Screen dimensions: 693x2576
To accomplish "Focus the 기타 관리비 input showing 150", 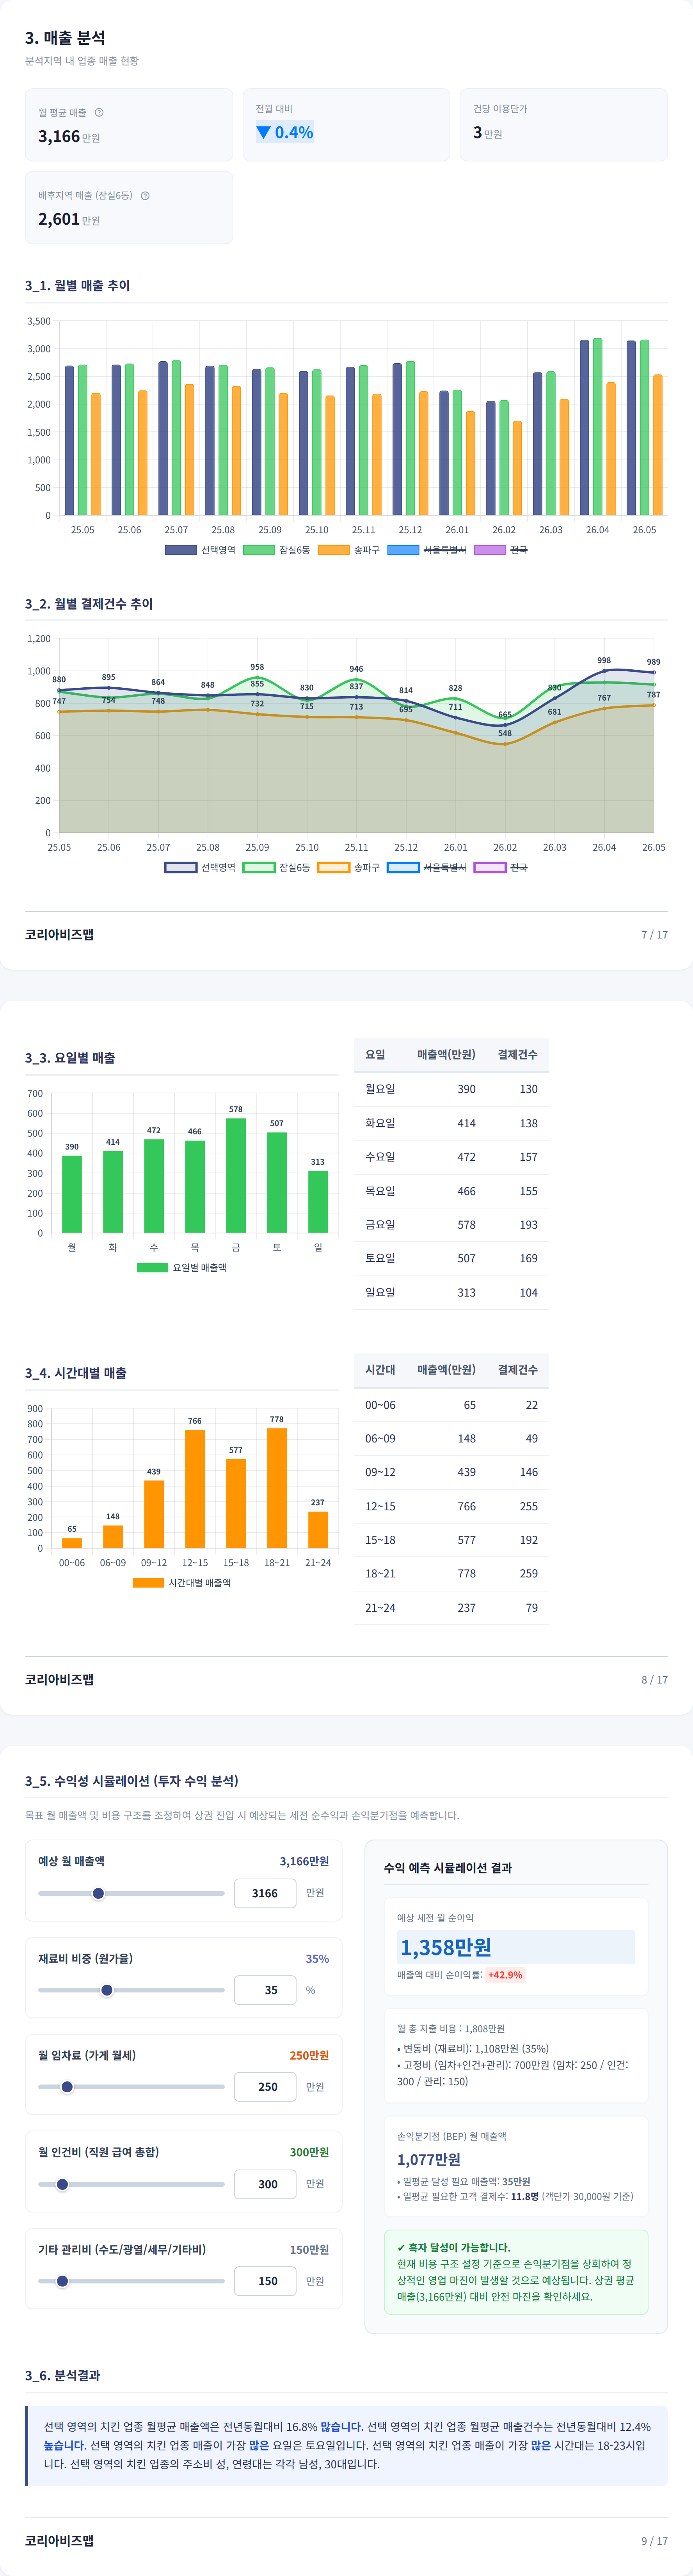I will pyautogui.click(x=265, y=2281).
